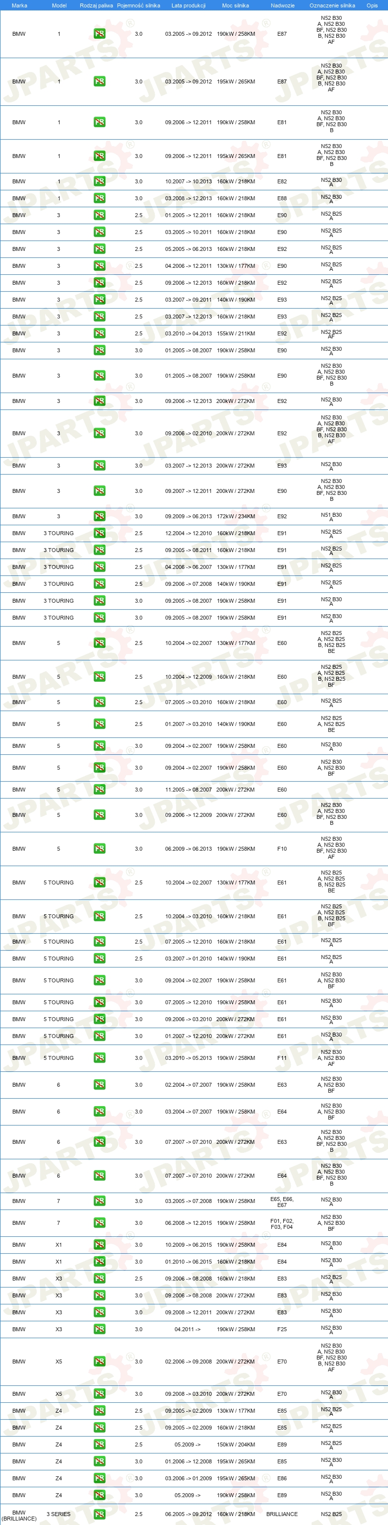
Task: Click fuel icon in X5 09.2008 -> 03.2010 row
Action: point(99,1394)
